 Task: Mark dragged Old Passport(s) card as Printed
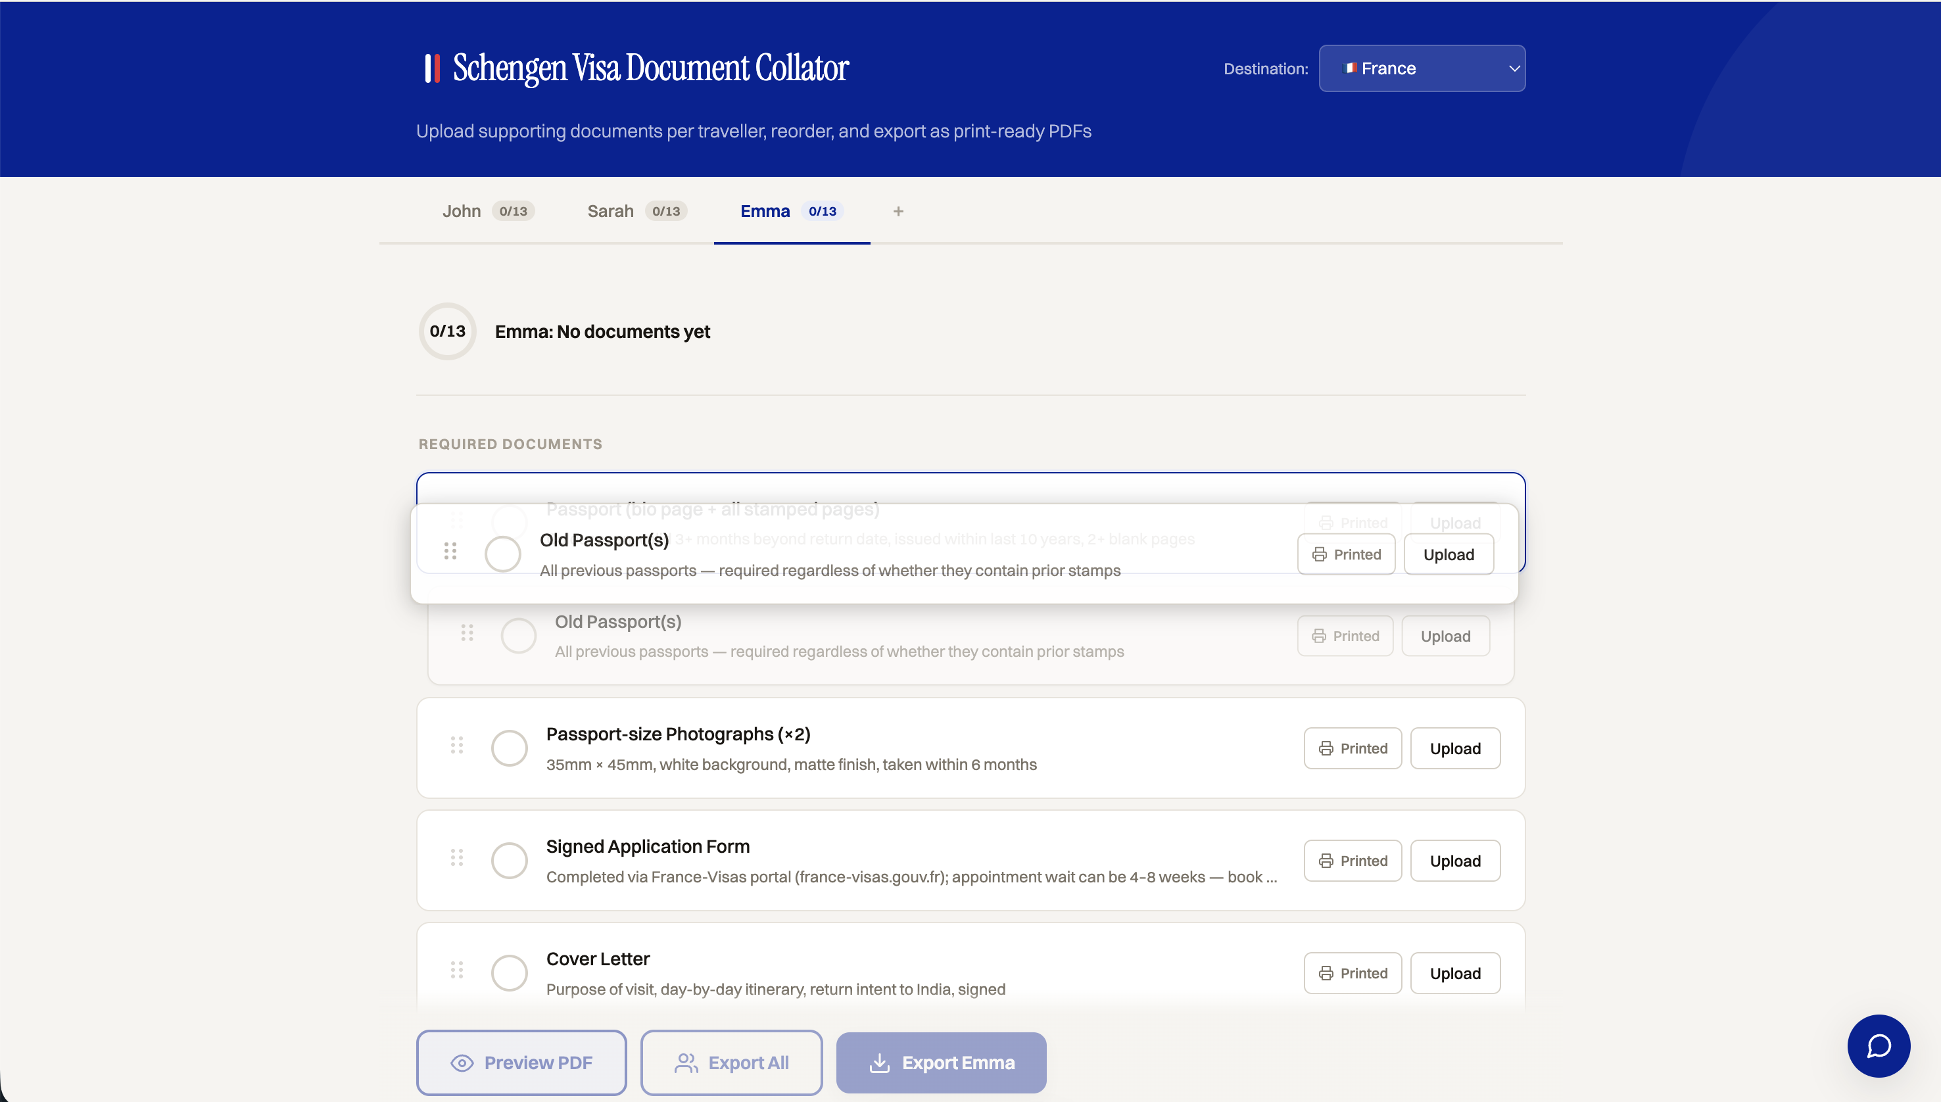coord(1346,555)
